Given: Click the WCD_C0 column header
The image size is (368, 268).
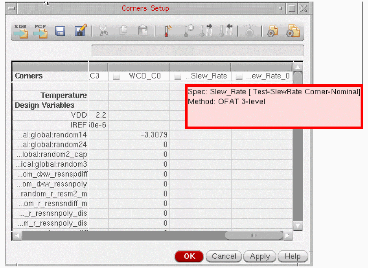Looking at the screenshot, I should pyautogui.click(x=145, y=76).
